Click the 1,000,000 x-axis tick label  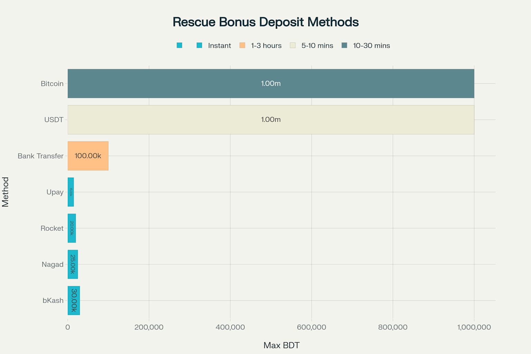click(474, 327)
